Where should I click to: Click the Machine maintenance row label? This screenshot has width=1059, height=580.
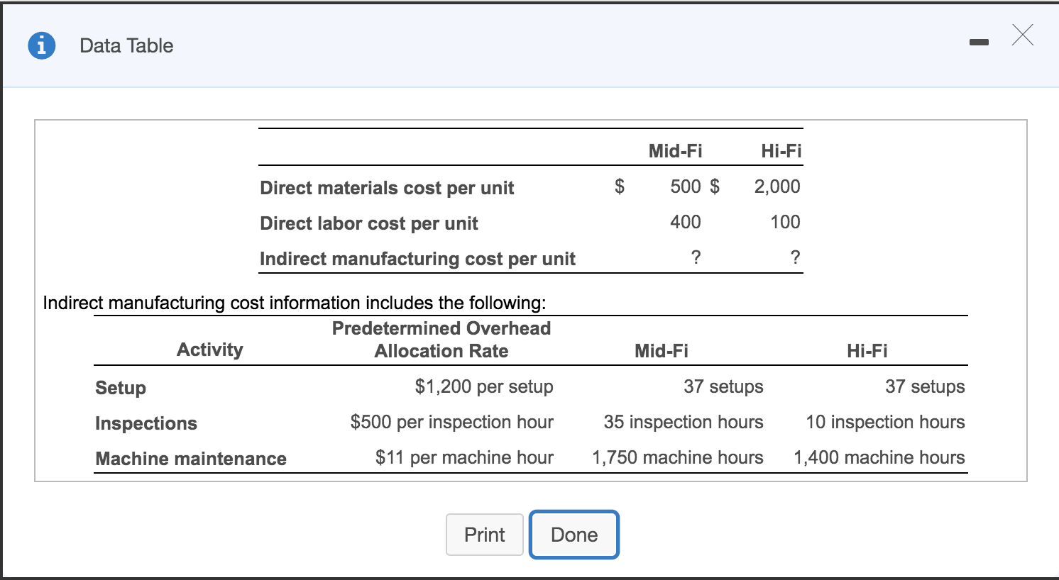pyautogui.click(x=191, y=459)
